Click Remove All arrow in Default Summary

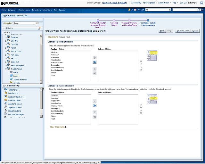pyautogui.click(x=94, y=73)
